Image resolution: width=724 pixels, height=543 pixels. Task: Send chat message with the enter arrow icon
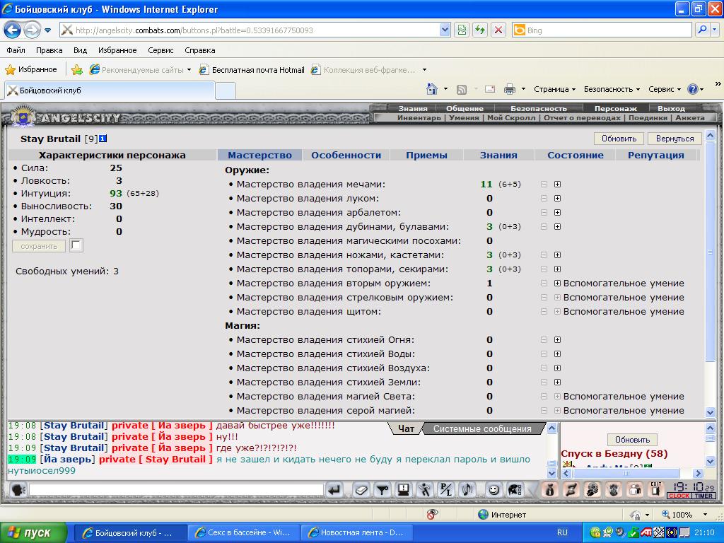tap(334, 489)
